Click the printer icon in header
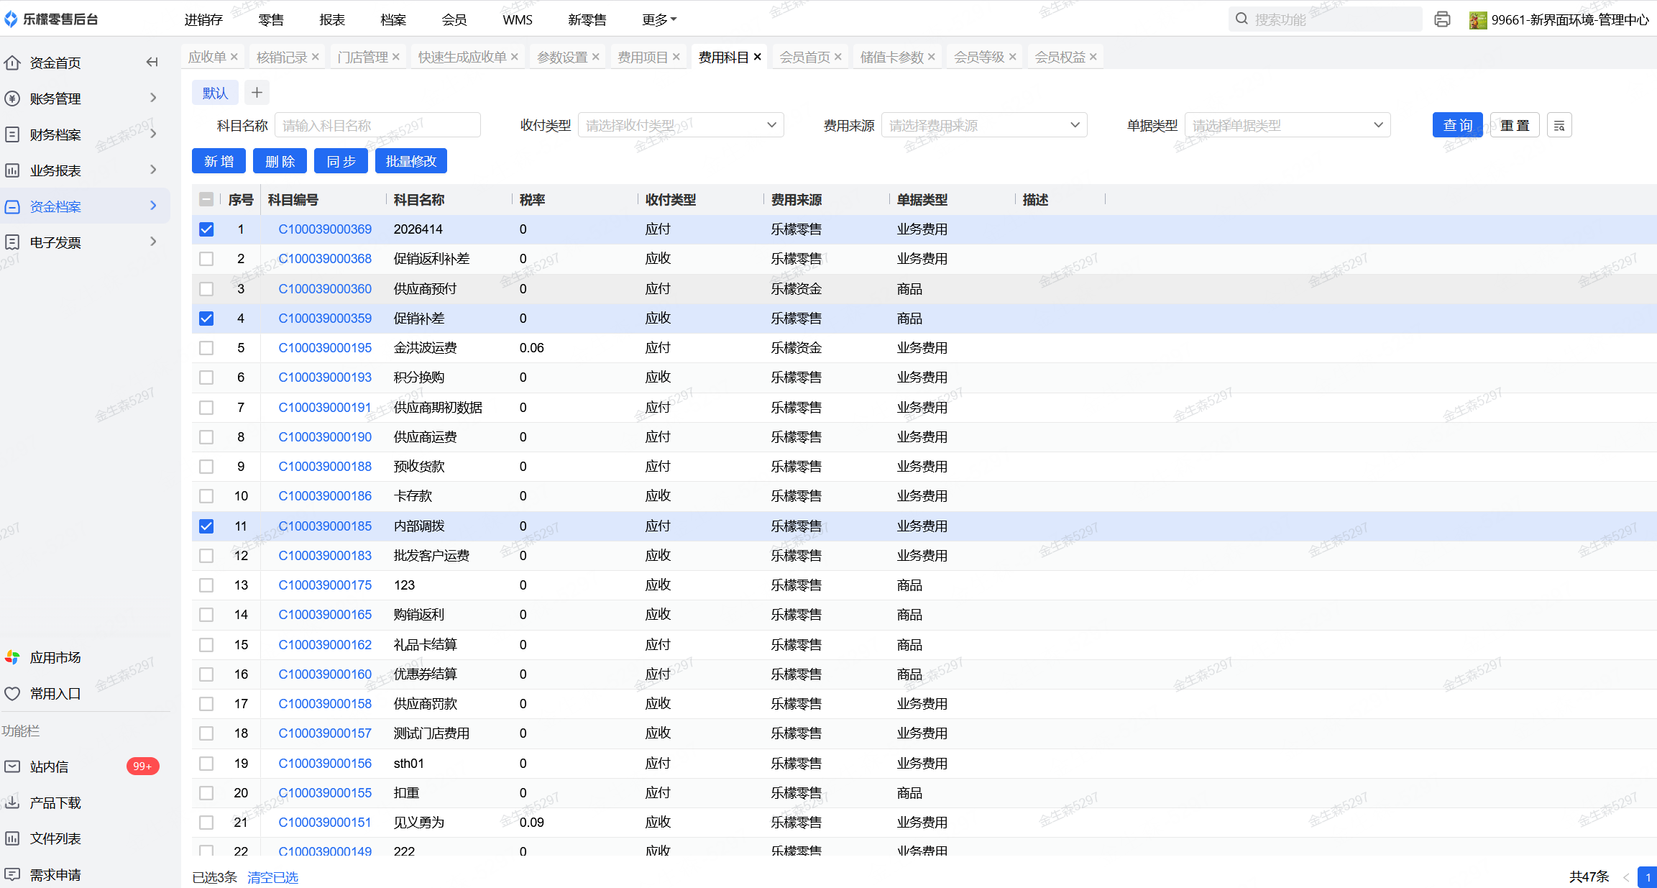Image resolution: width=1657 pixels, height=888 pixels. [x=1441, y=19]
